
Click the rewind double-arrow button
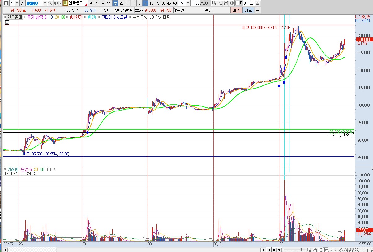pos(268,250)
